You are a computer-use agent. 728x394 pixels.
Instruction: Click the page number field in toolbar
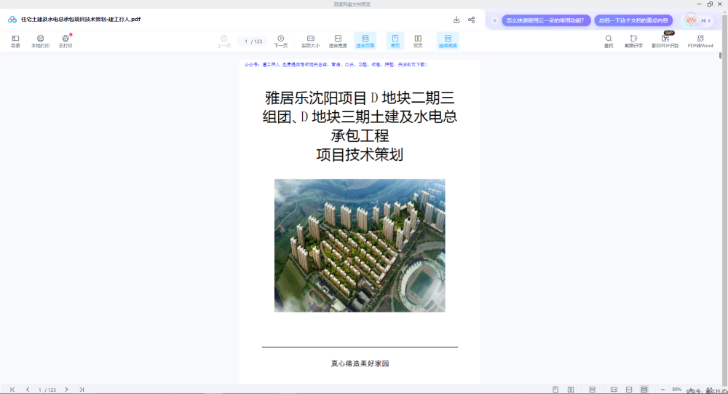coord(253,42)
